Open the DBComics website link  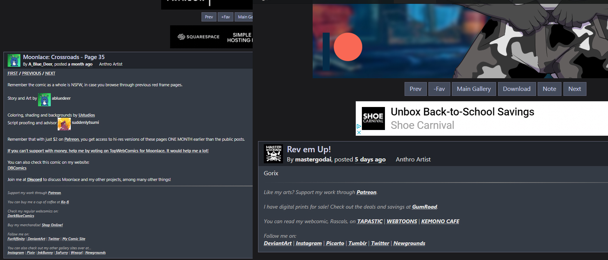pyautogui.click(x=17, y=168)
